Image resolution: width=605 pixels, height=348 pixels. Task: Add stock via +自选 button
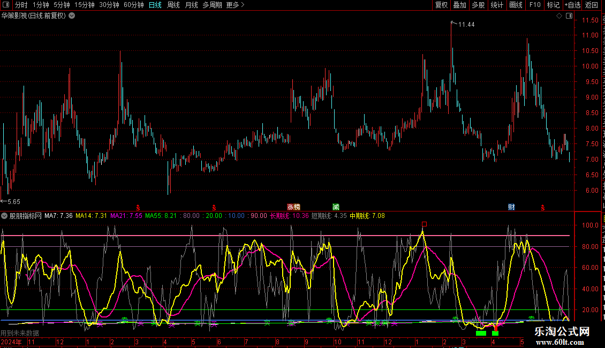[x=572, y=5]
